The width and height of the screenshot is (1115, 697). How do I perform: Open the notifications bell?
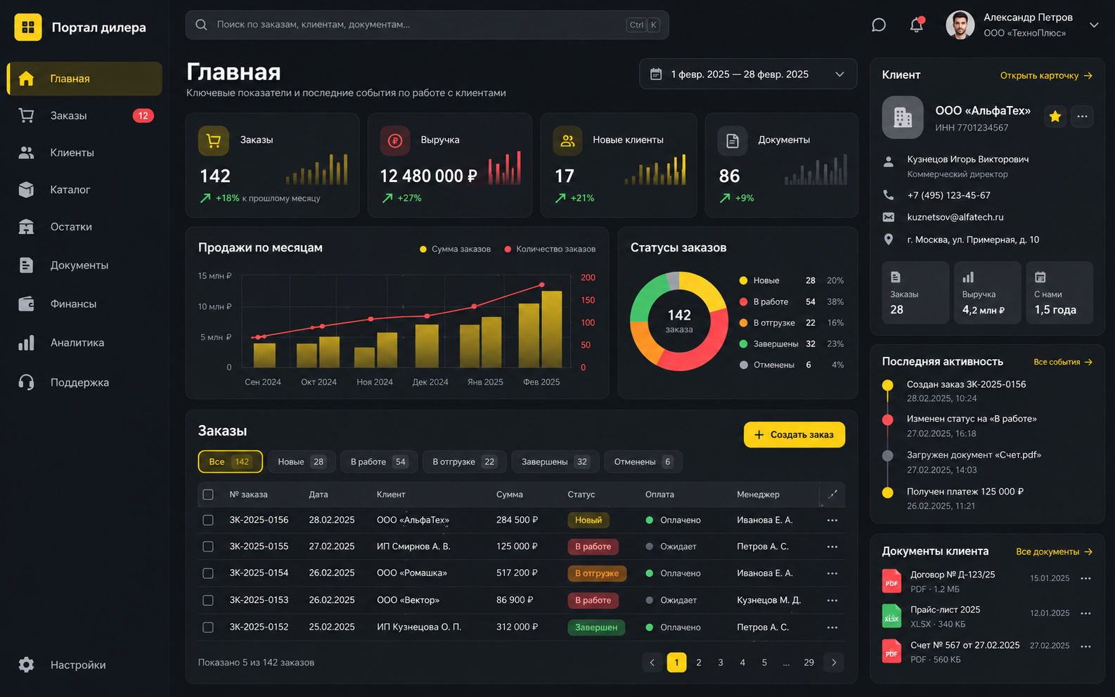coord(917,25)
